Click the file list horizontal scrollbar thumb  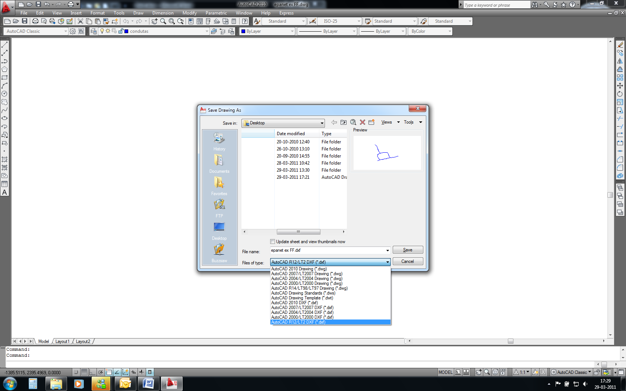click(298, 232)
